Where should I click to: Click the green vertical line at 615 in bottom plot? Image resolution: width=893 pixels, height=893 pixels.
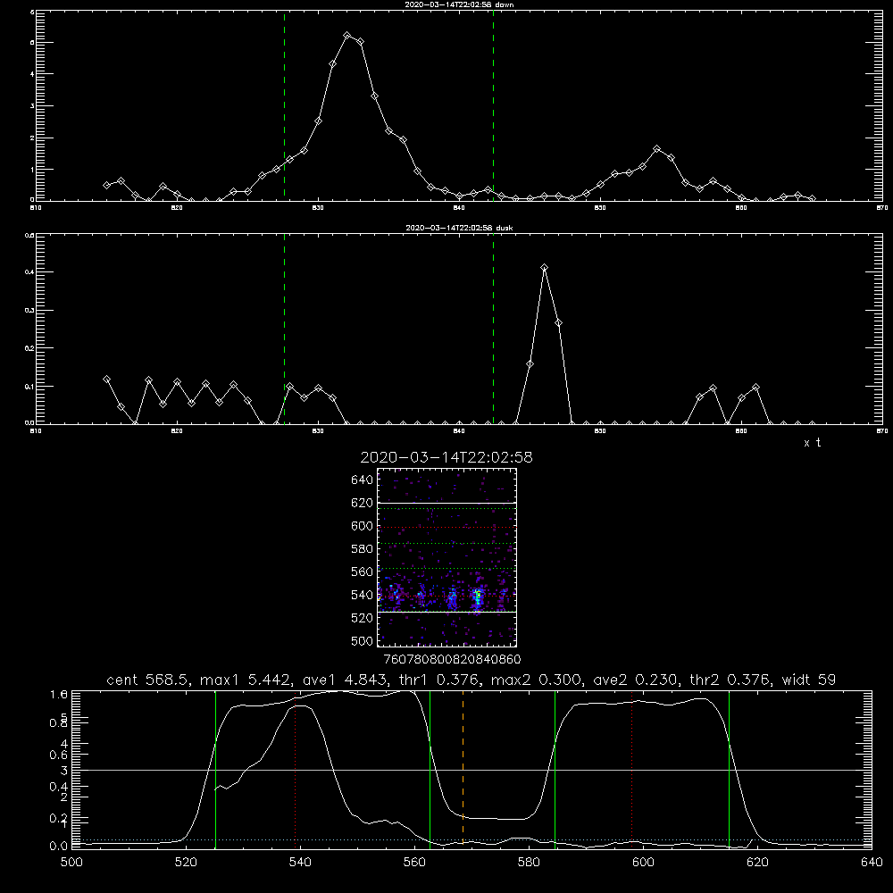coord(729,769)
